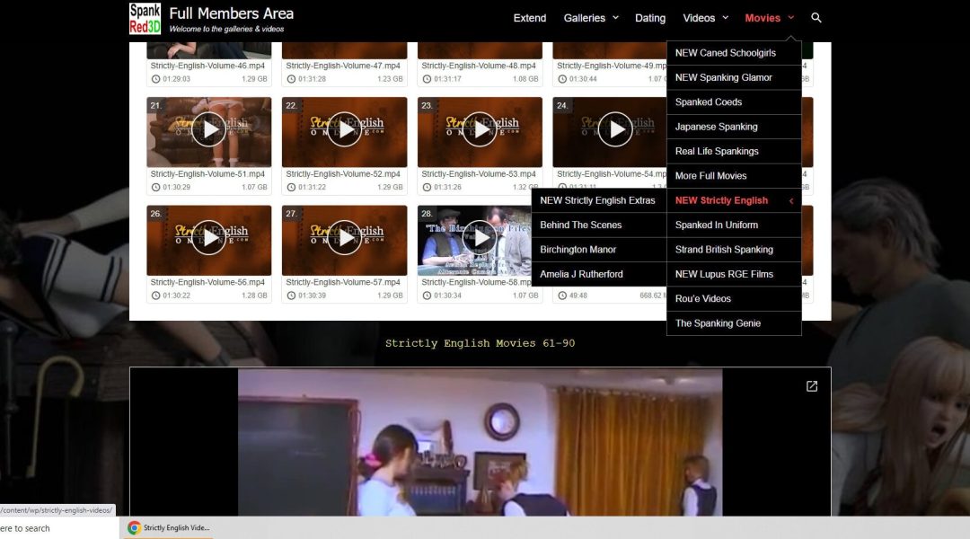Select Dating in the top navigation
Viewport: 970px width, 539px height.
pos(650,18)
